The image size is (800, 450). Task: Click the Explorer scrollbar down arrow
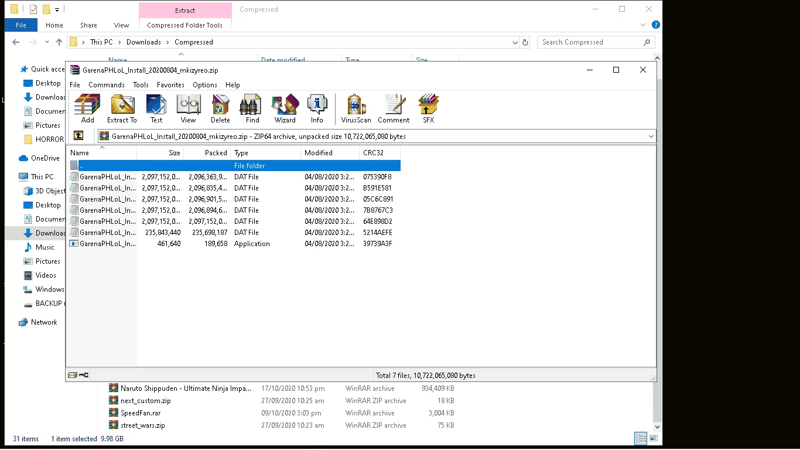point(658,427)
